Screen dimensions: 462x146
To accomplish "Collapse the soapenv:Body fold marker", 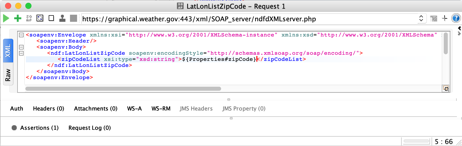I will pyautogui.click(x=22, y=47).
